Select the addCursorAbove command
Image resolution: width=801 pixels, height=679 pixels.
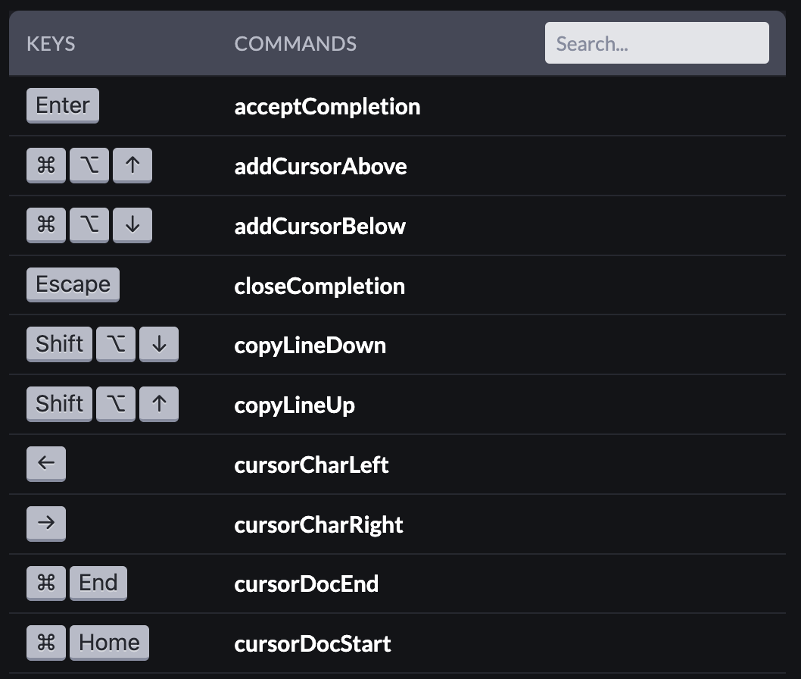click(x=320, y=166)
